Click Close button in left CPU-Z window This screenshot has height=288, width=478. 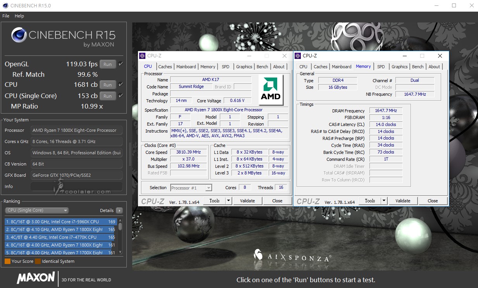[x=277, y=201]
